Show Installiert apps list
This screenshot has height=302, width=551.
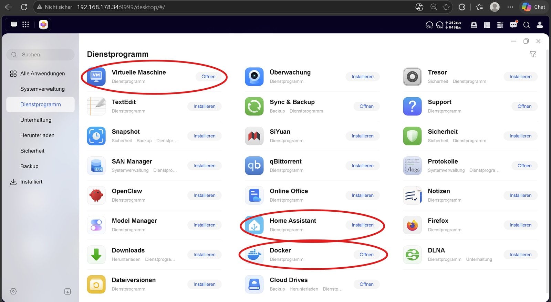pyautogui.click(x=40, y=182)
